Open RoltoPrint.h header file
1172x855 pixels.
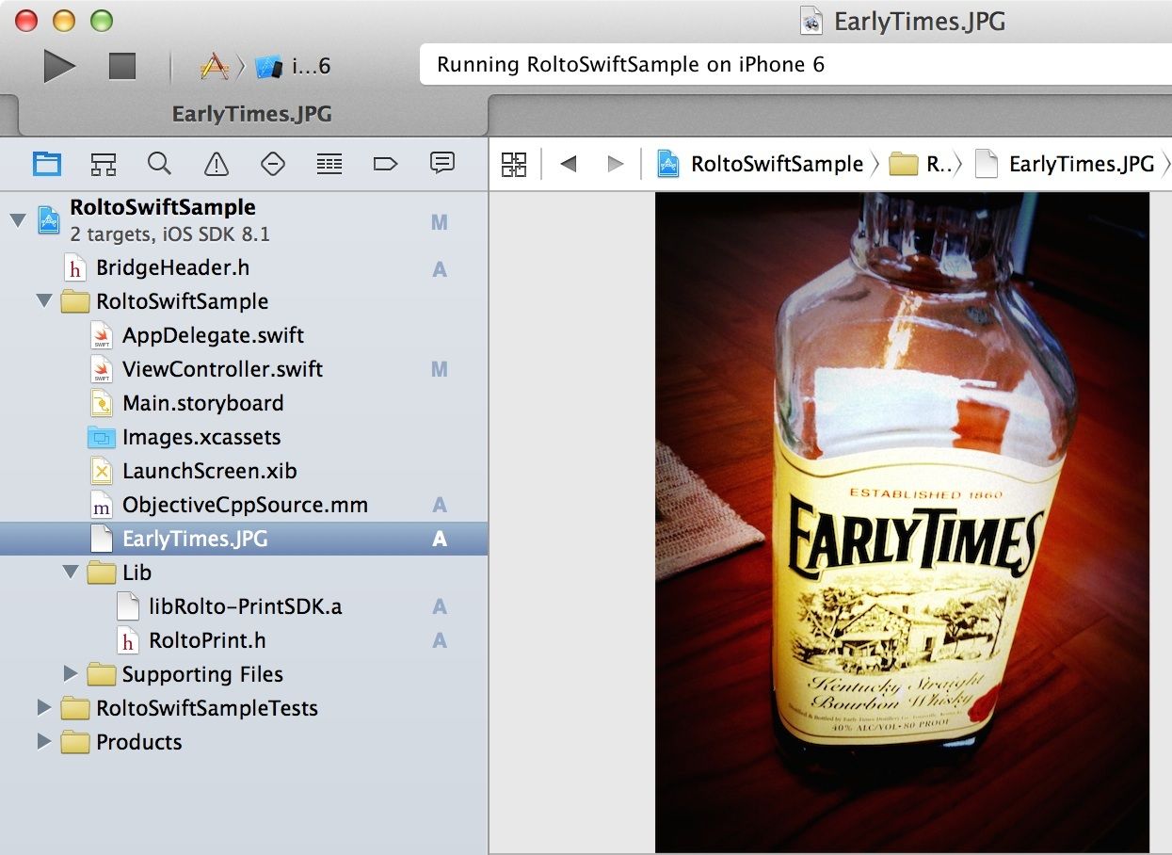tap(244, 640)
